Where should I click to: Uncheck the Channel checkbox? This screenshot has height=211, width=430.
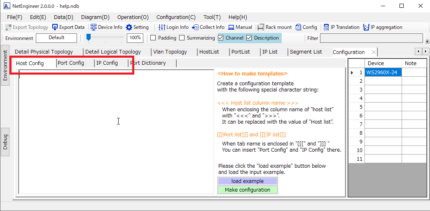pyautogui.click(x=221, y=38)
